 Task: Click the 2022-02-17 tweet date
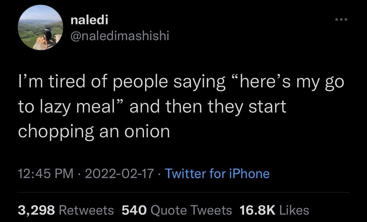click(119, 174)
